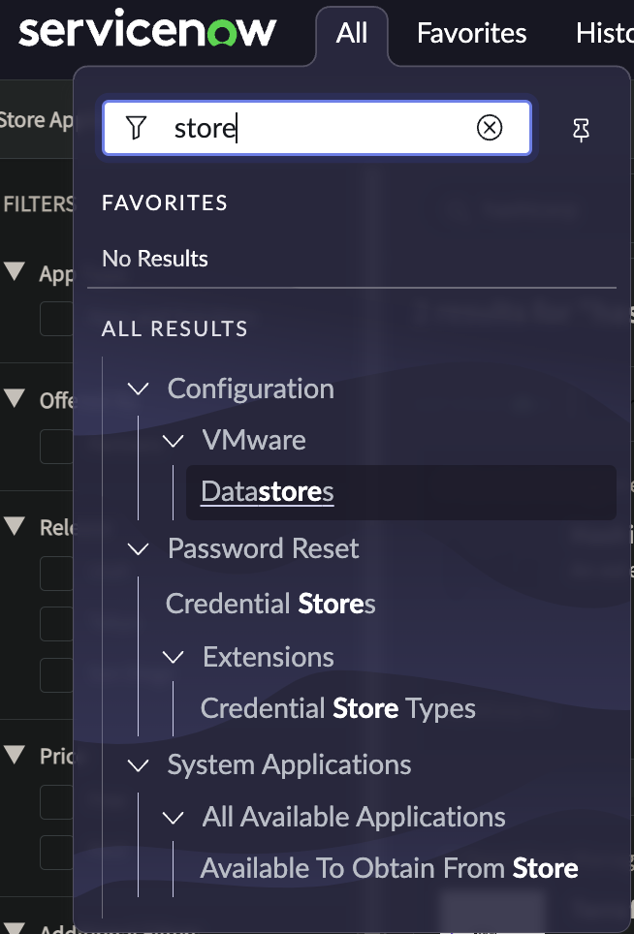Switch to the History tab
The height and width of the screenshot is (934, 634).
click(604, 34)
